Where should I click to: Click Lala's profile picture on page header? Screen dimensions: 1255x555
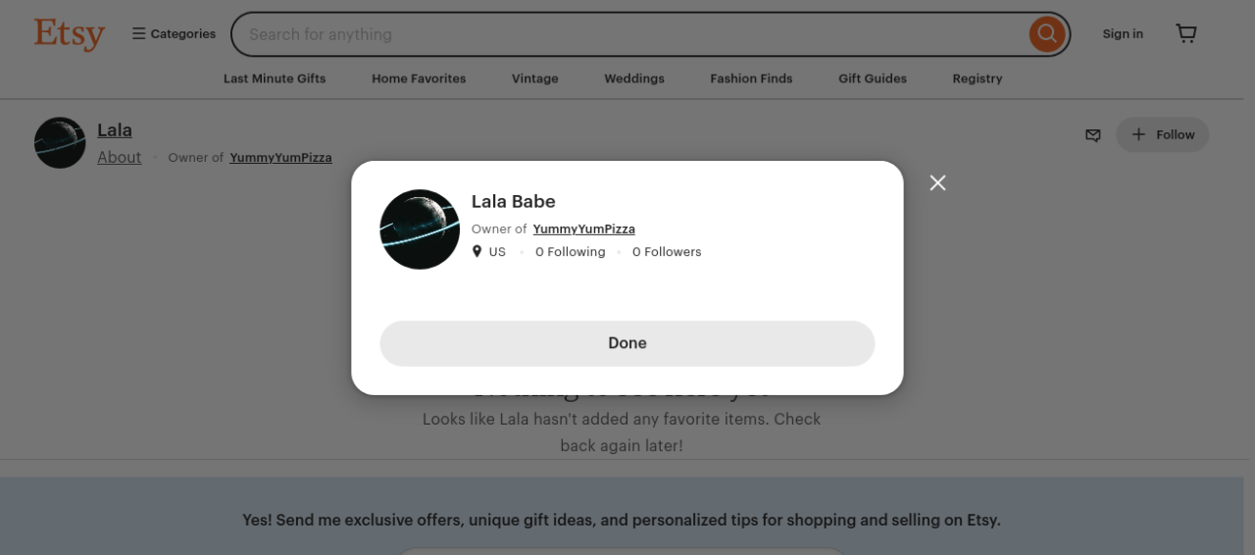60,143
